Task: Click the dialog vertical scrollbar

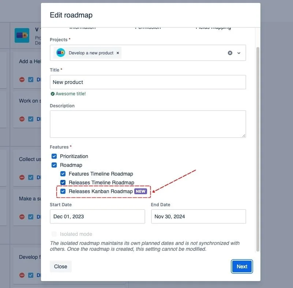Action: tap(258, 149)
